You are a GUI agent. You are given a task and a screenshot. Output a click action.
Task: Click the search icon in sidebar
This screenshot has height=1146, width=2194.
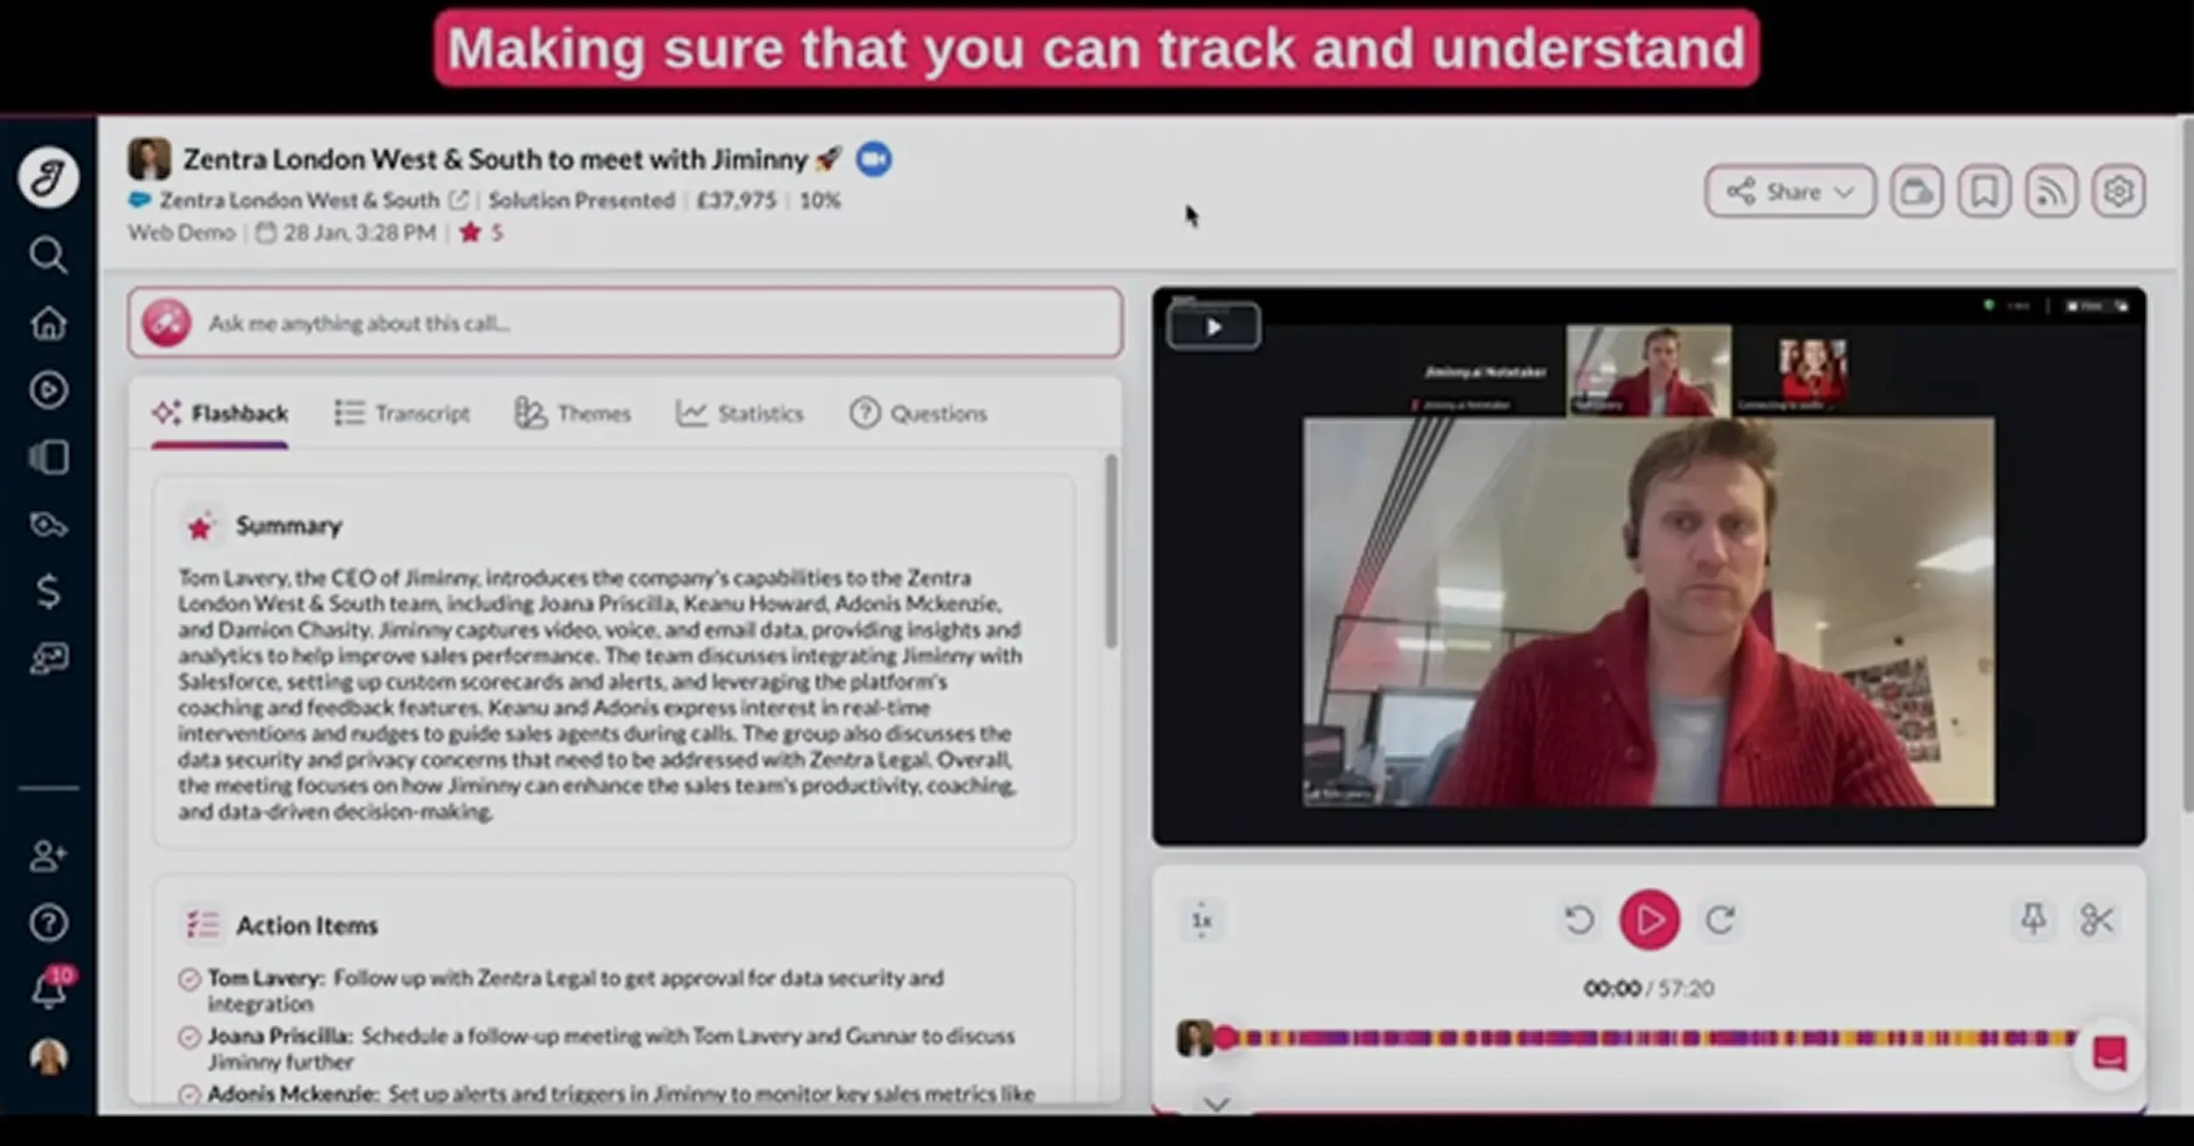(x=47, y=256)
